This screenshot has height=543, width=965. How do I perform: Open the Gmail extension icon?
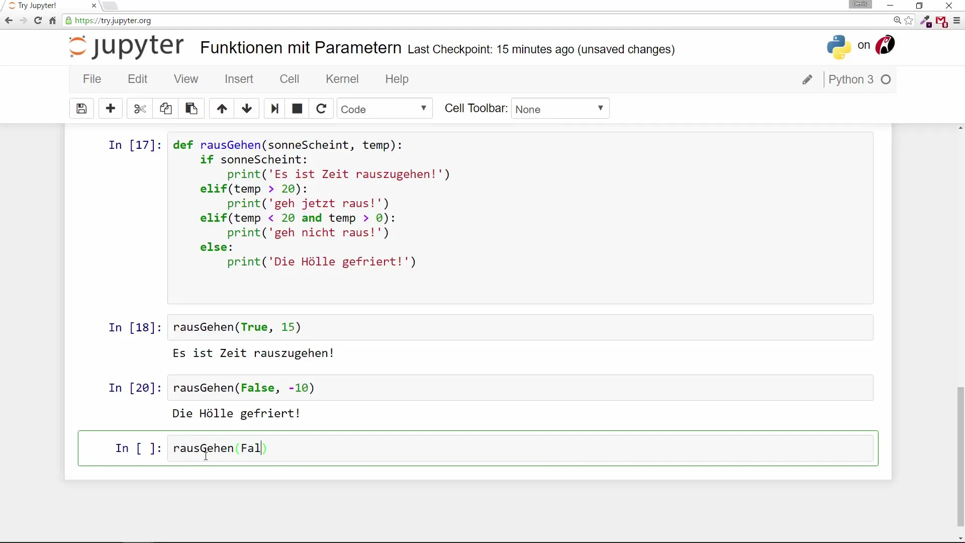tap(942, 21)
